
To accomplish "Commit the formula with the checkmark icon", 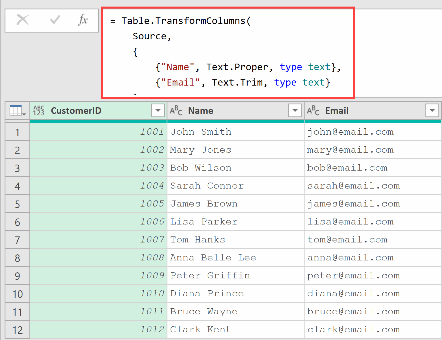I will point(54,20).
